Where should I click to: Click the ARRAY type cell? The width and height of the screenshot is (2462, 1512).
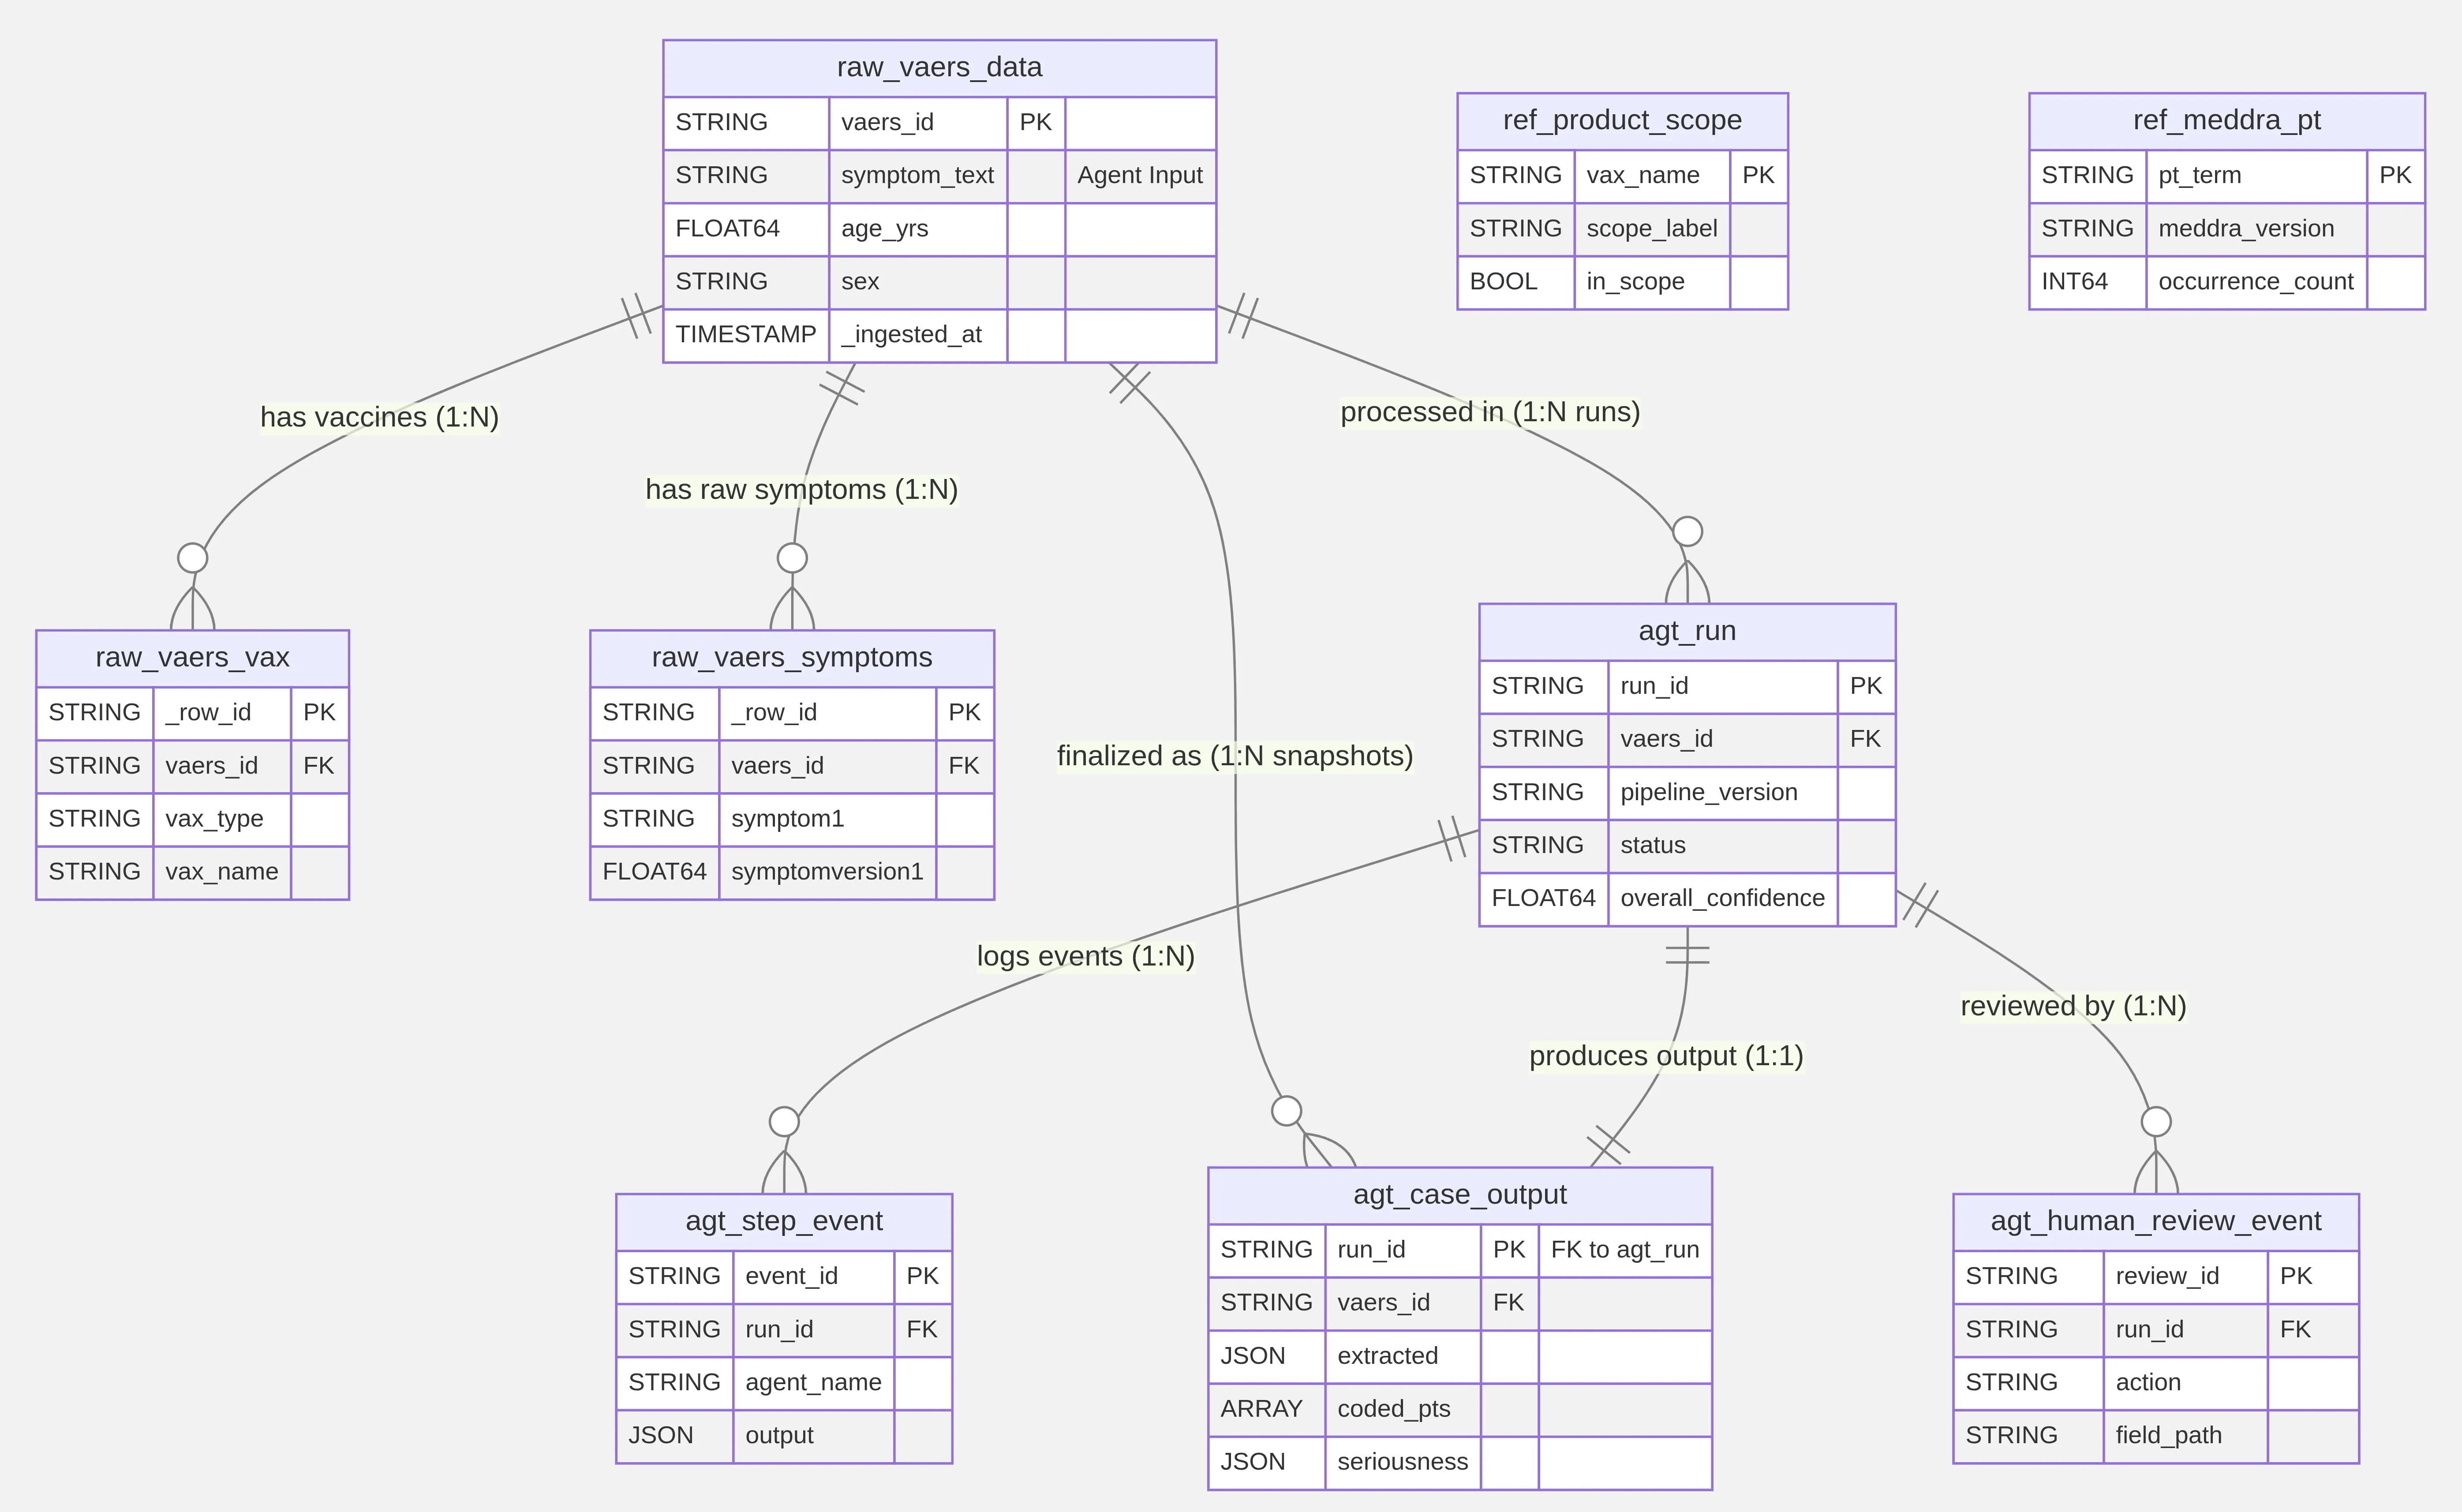pos(1267,1410)
